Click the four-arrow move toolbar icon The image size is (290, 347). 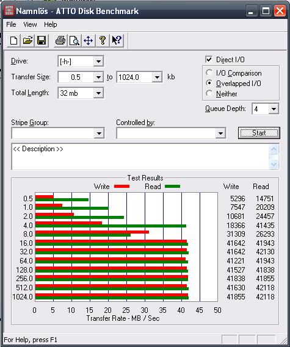tap(89, 40)
